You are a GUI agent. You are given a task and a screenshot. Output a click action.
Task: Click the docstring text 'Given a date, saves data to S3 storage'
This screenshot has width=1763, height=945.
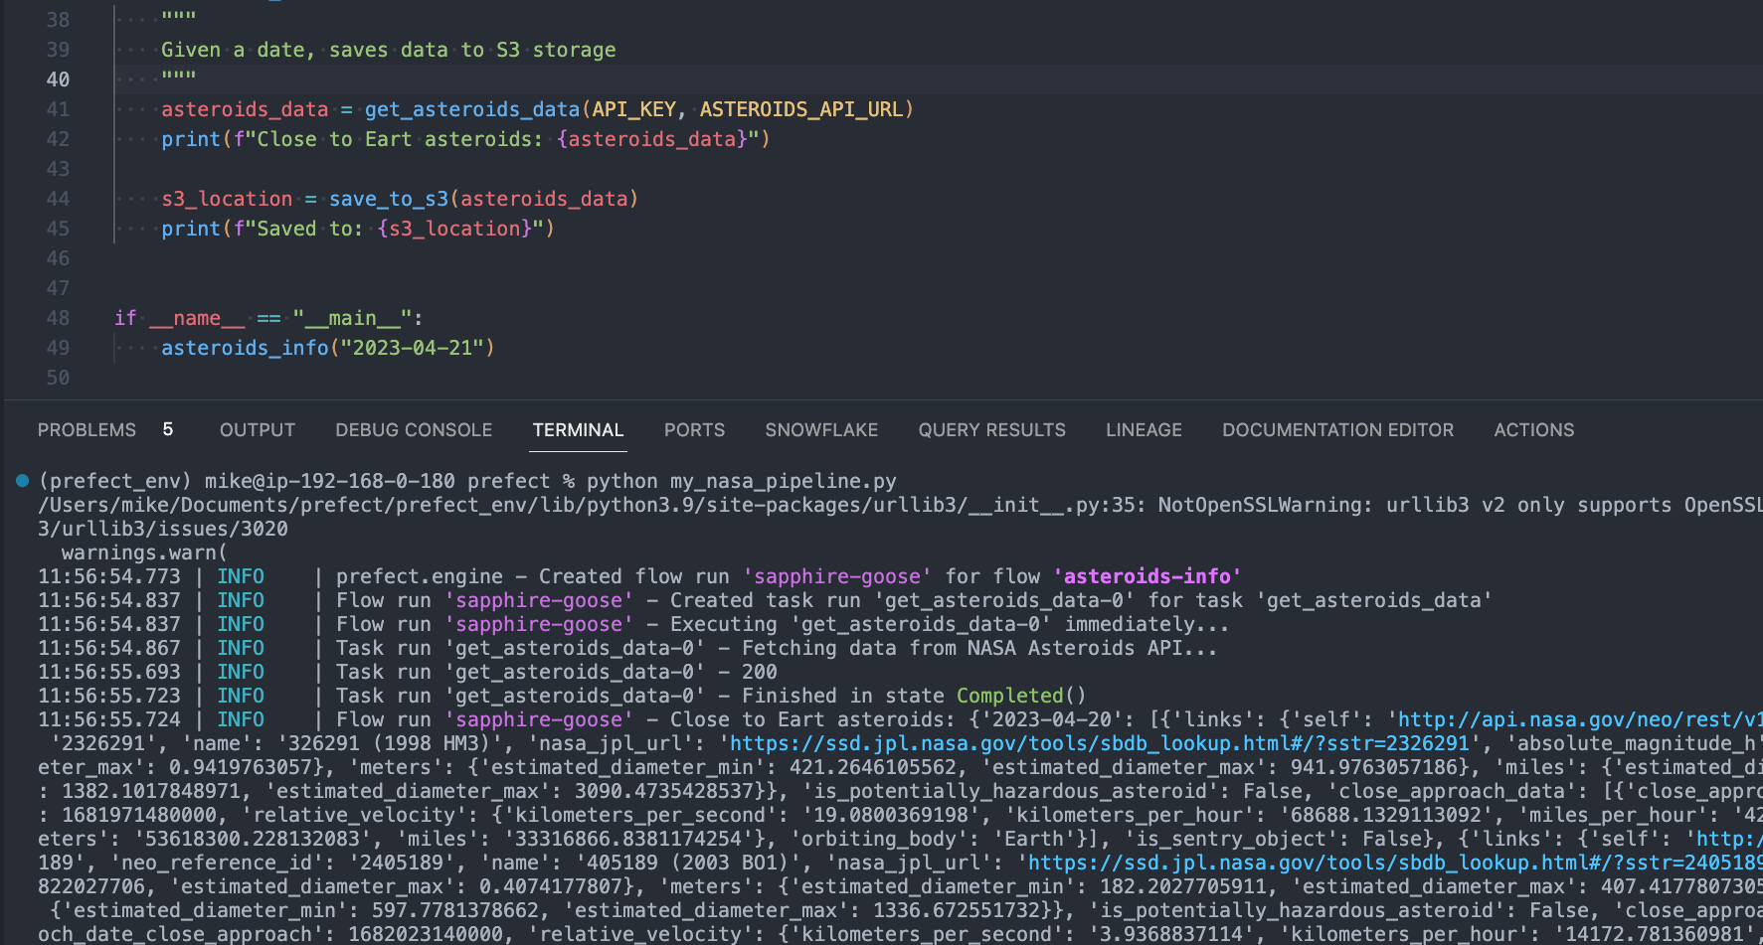click(x=389, y=50)
